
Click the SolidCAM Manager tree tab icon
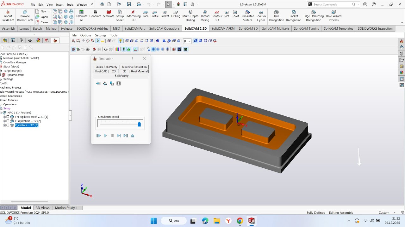(55, 40)
